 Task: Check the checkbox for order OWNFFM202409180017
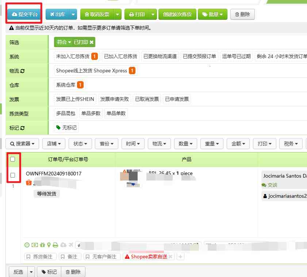(13, 174)
